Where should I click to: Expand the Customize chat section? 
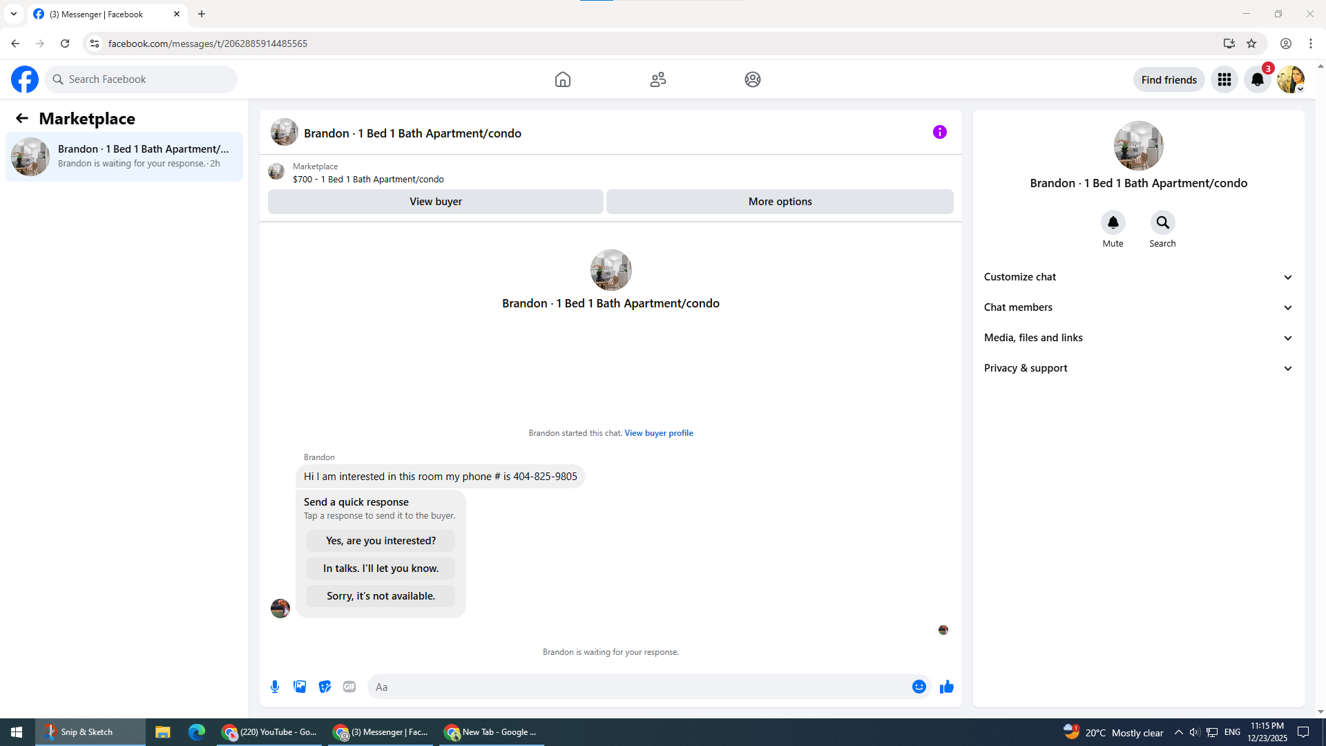coord(1138,277)
